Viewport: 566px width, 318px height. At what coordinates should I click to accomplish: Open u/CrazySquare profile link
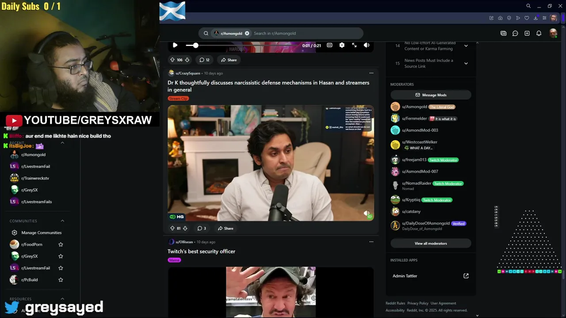pos(188,73)
